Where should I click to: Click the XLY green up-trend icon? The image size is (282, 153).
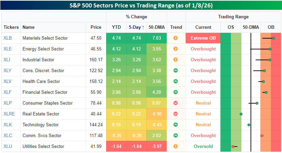click(175, 71)
